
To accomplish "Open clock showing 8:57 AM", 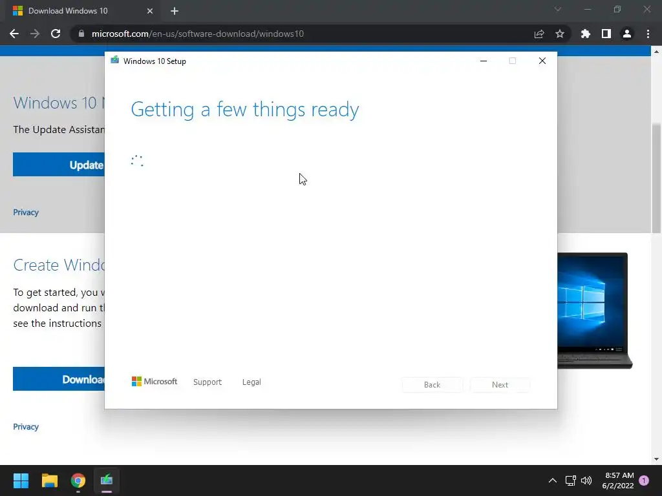I will [619, 480].
